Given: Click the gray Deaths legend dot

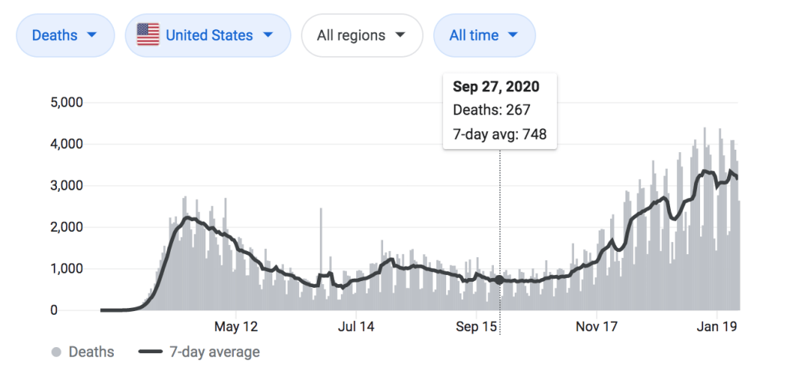Looking at the screenshot, I should (56, 352).
